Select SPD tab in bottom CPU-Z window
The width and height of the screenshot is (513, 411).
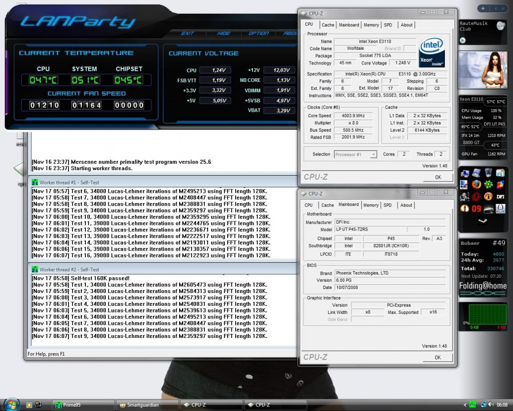[x=388, y=205]
